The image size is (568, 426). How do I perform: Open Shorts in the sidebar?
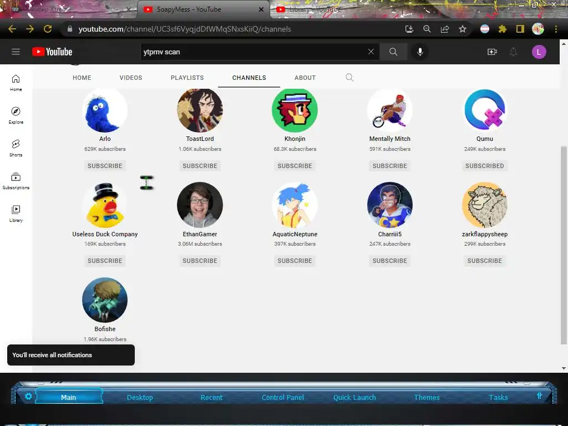tap(16, 148)
